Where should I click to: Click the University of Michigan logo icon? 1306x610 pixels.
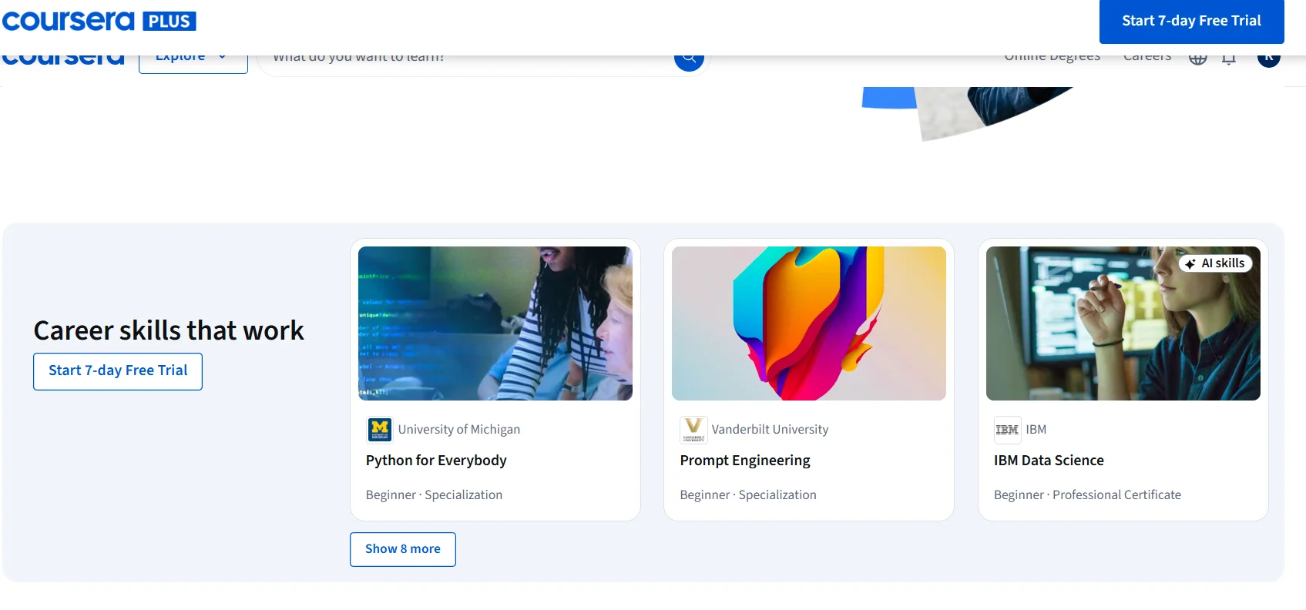pos(379,430)
